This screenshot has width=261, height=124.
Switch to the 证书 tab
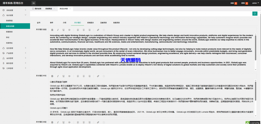pos(39,23)
